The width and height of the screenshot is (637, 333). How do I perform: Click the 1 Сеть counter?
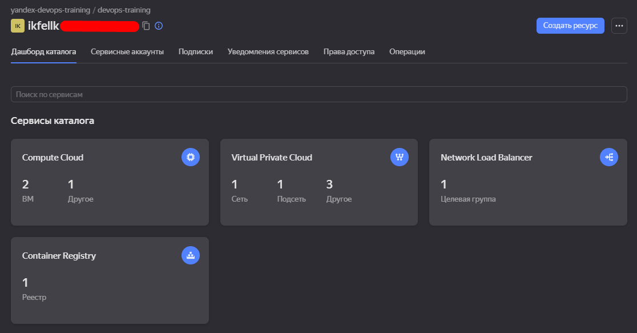[x=239, y=191]
